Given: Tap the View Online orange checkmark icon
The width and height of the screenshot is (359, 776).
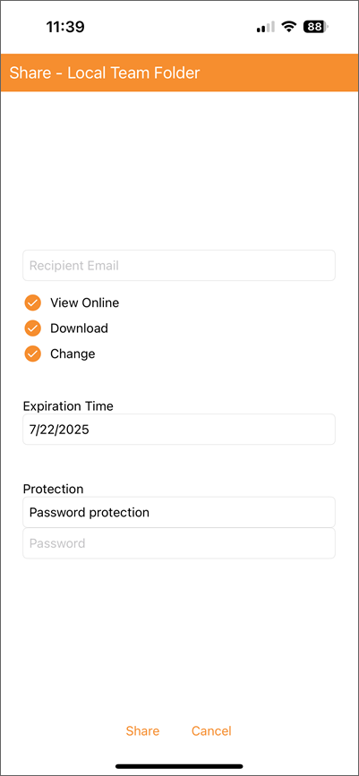Looking at the screenshot, I should point(33,303).
